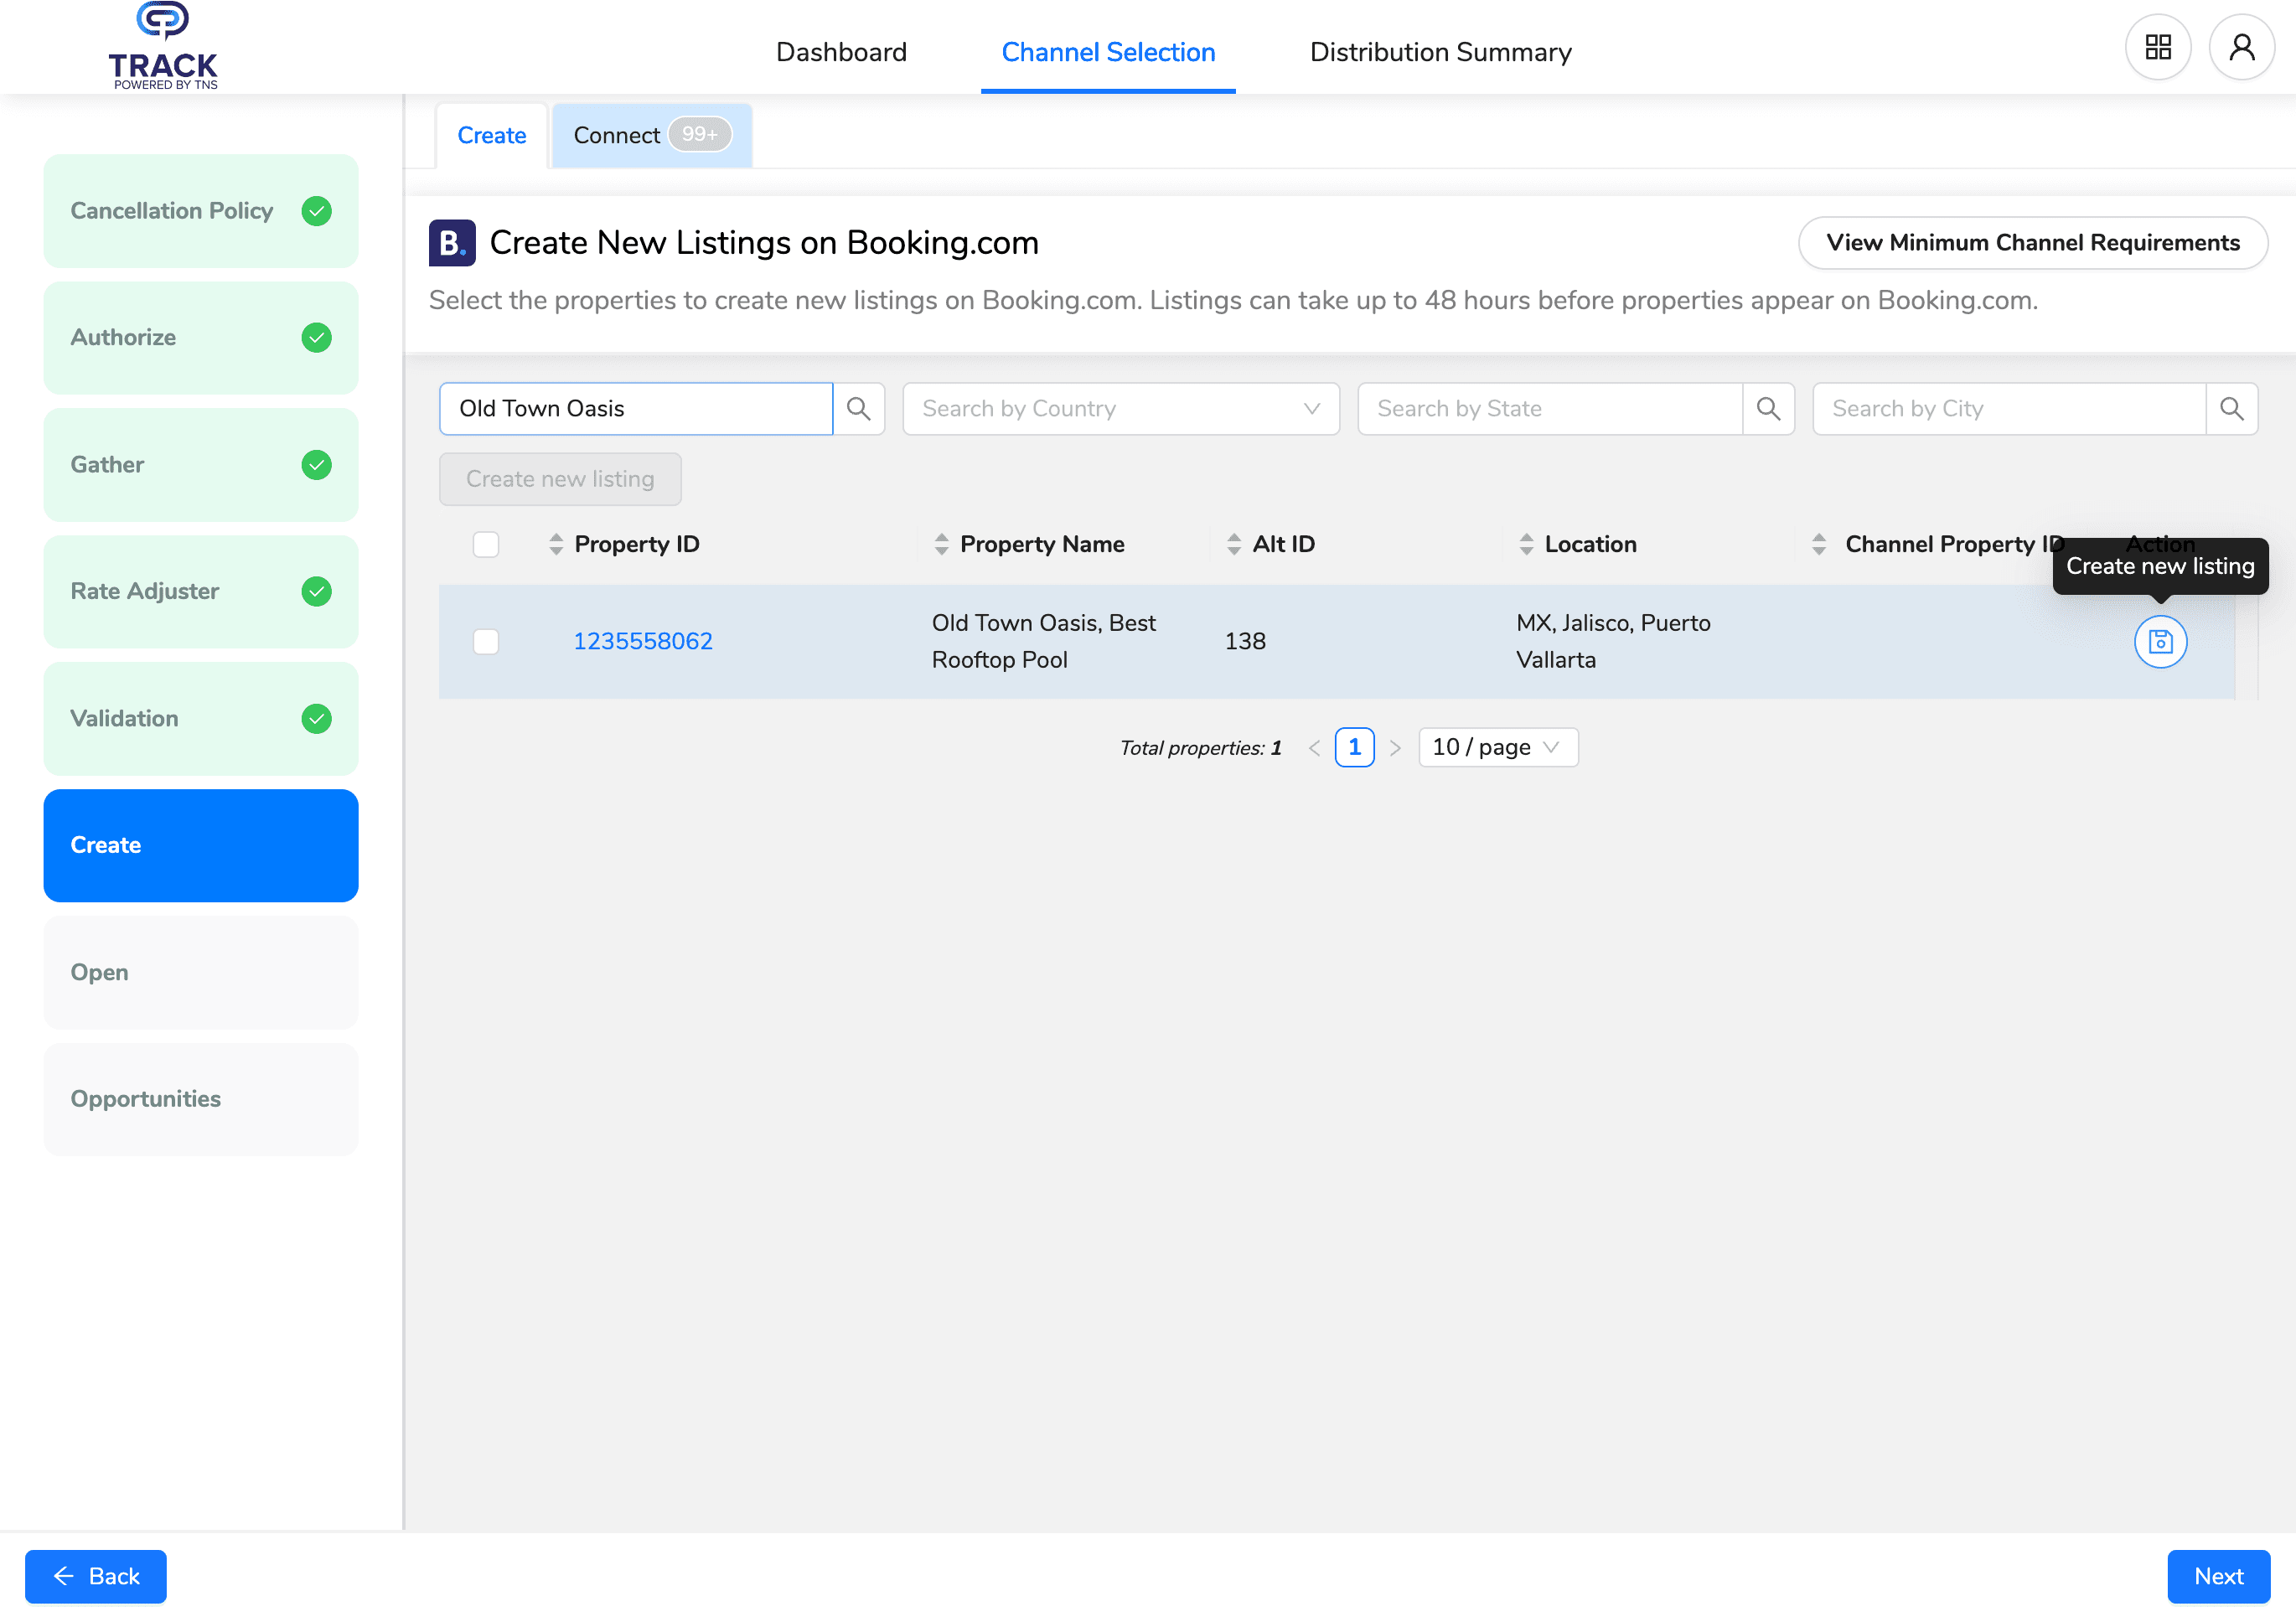
Task: Click page number 1 button
Action: [x=1354, y=748]
